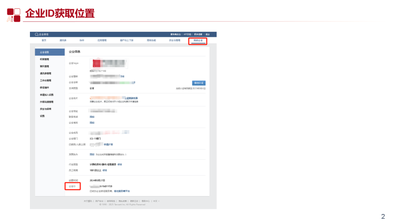Open 工作台管理 in the sidebar
The image size is (399, 224).
(45, 81)
